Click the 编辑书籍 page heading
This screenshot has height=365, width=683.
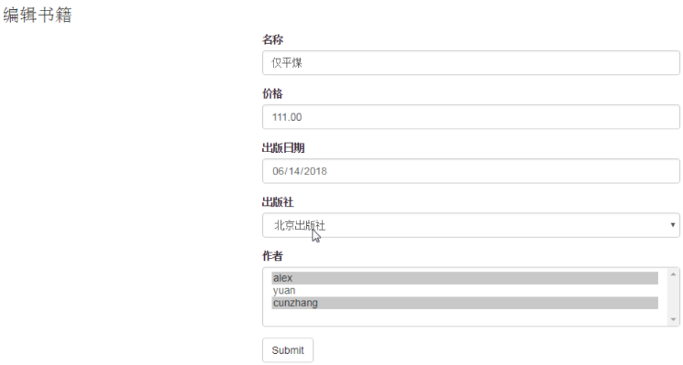pos(38,16)
